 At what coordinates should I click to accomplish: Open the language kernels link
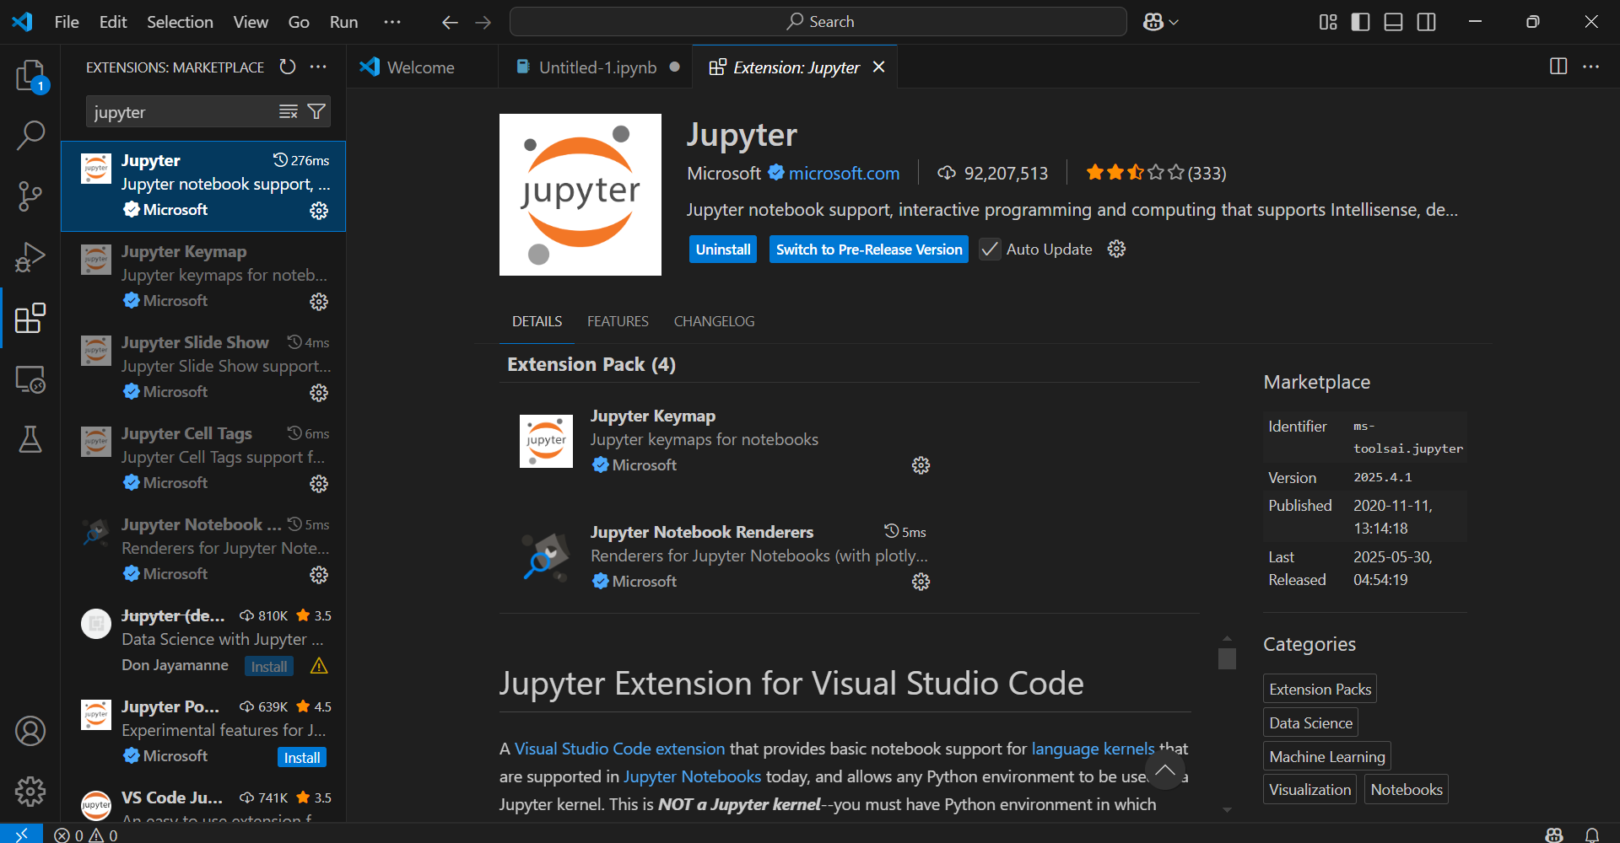[1093, 749]
